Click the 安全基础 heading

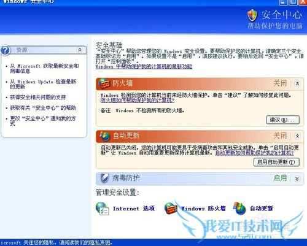click(x=109, y=45)
